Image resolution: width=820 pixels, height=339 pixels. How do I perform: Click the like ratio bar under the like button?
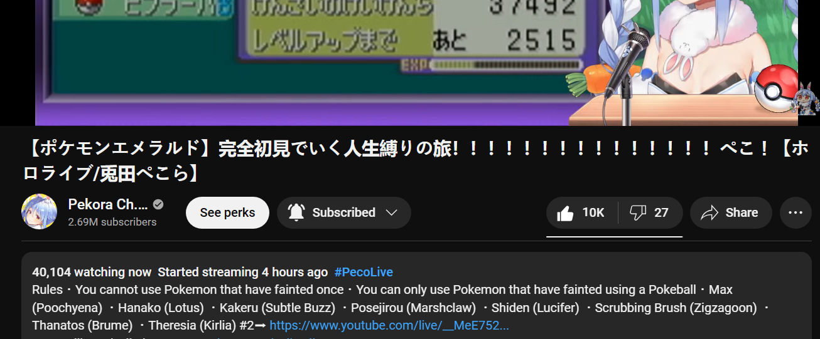pos(614,237)
